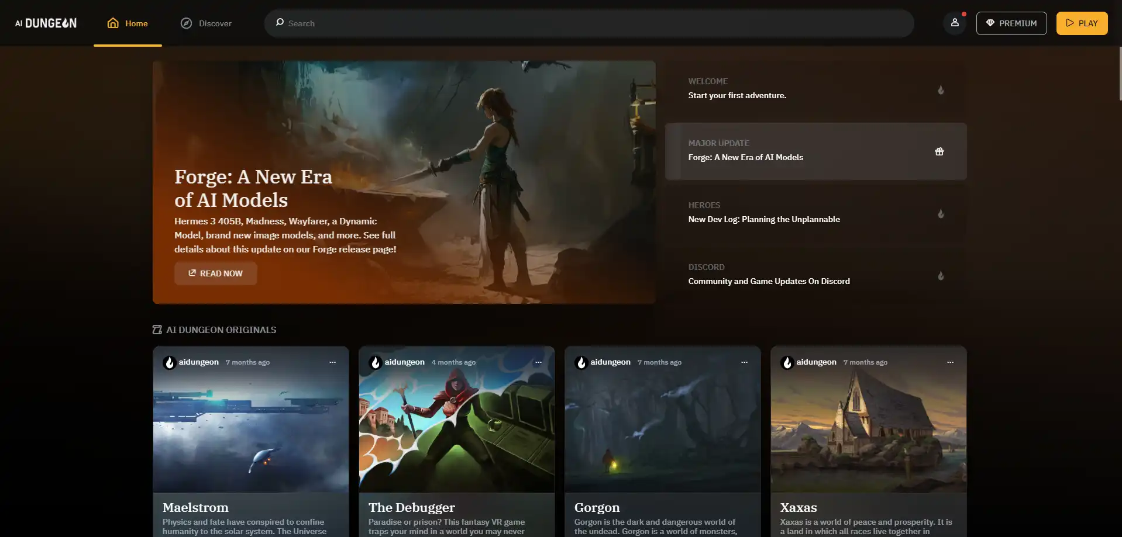Viewport: 1122px width, 537px height.
Task: Select the WELCOME Start your first adventure item
Action: 815,89
